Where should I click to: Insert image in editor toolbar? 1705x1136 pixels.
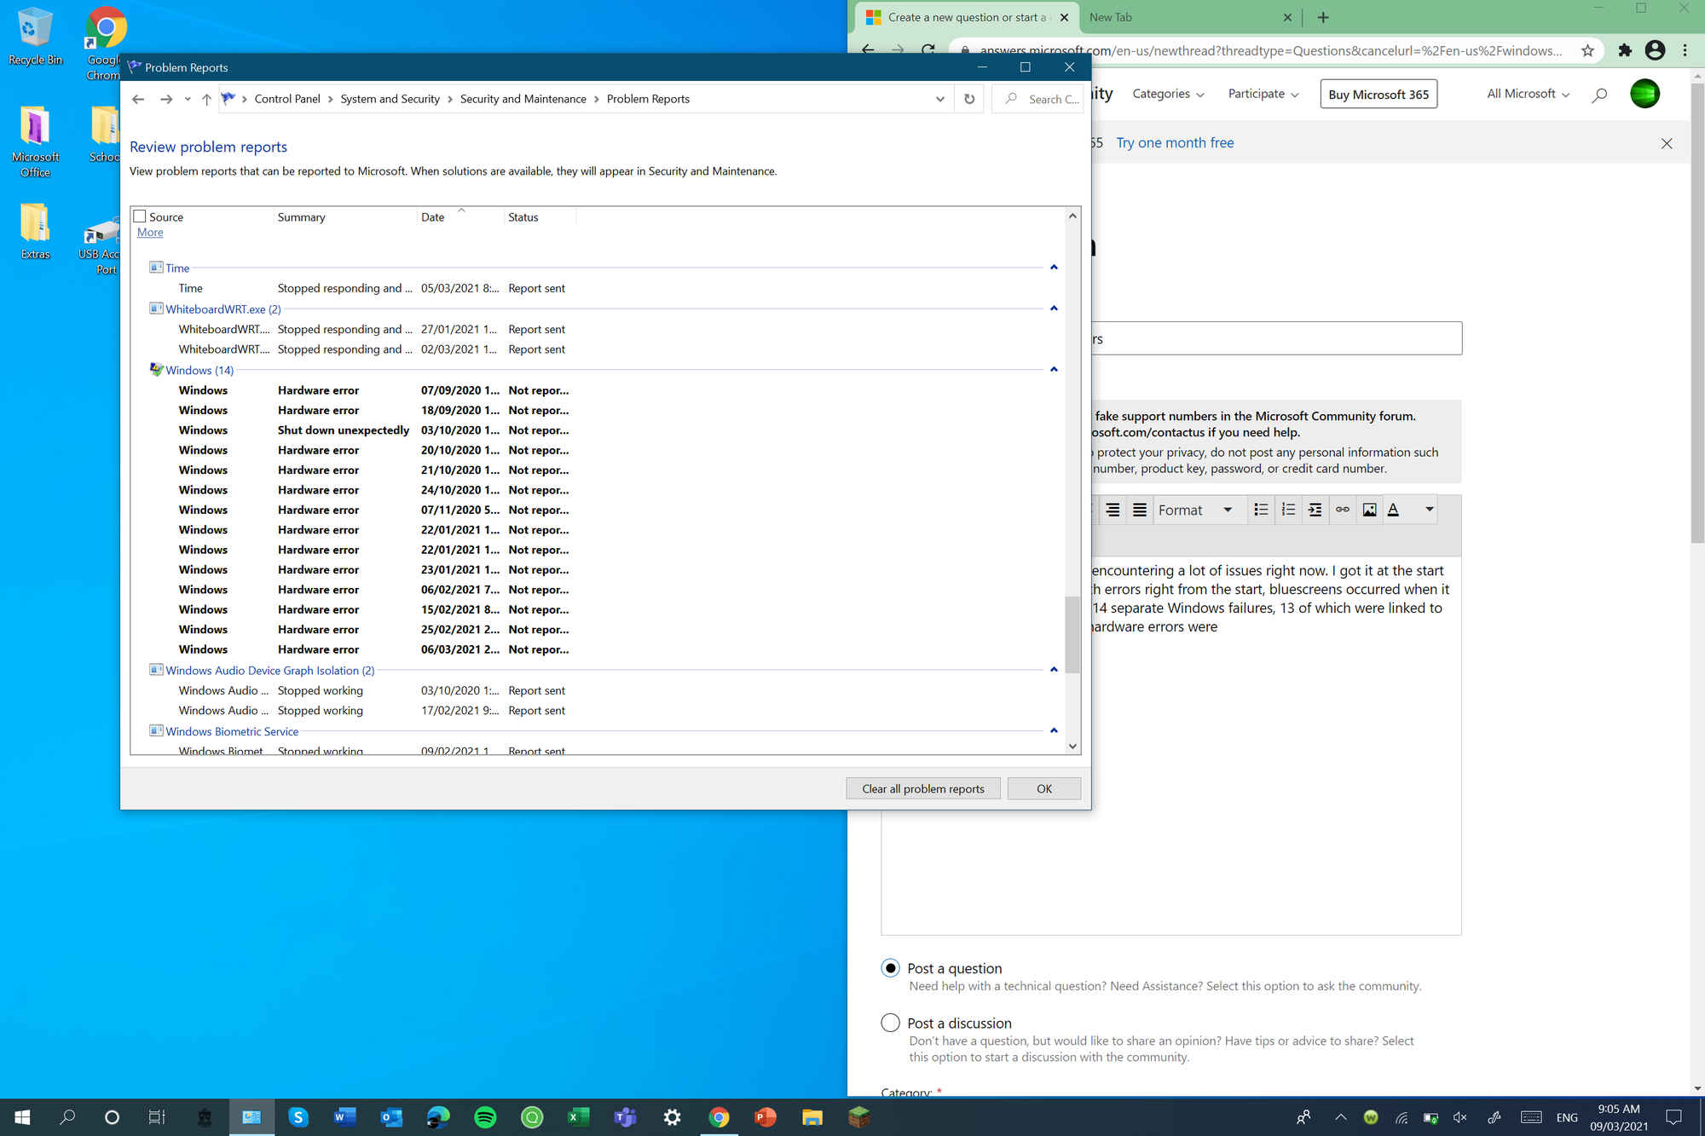[1370, 510]
